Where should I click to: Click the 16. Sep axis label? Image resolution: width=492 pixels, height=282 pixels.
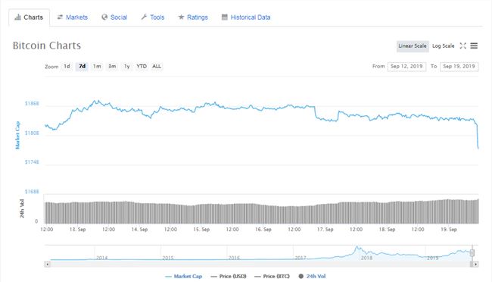263,230
